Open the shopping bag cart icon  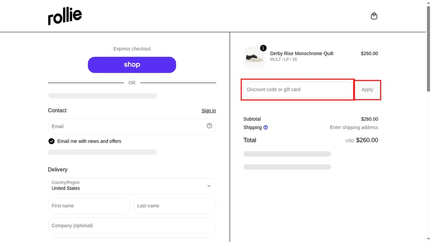[x=374, y=16]
